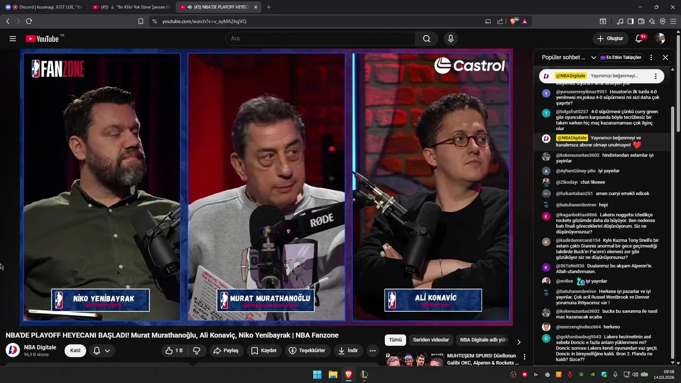
Task: Open chat options three-dot menu
Action: [651, 57]
